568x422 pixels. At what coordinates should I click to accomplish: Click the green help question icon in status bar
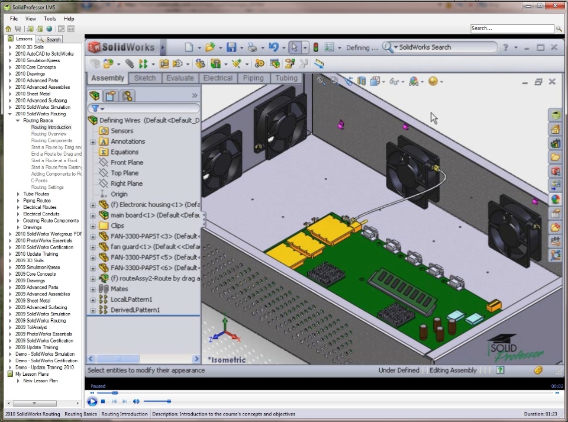pyautogui.click(x=501, y=370)
